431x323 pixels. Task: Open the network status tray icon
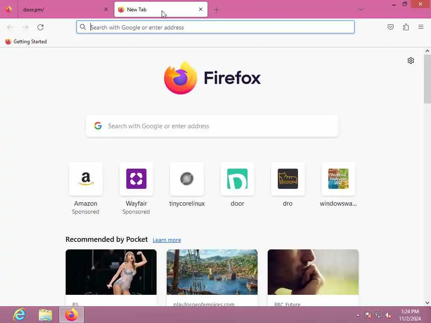378,315
